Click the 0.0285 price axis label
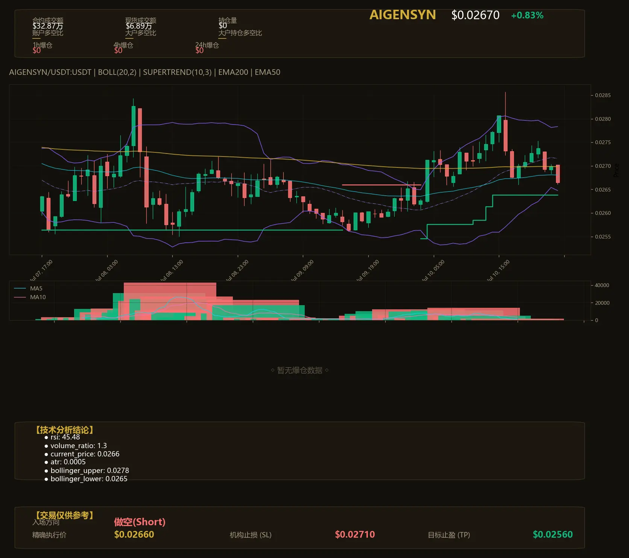This screenshot has height=558, width=629. pos(603,95)
